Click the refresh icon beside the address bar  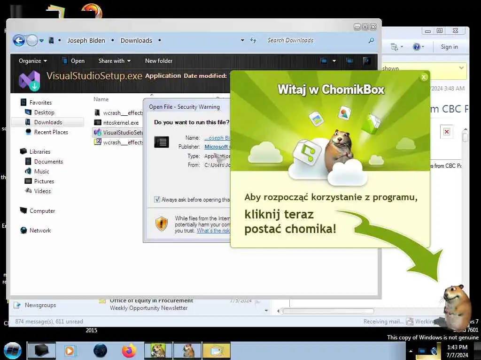(x=253, y=40)
